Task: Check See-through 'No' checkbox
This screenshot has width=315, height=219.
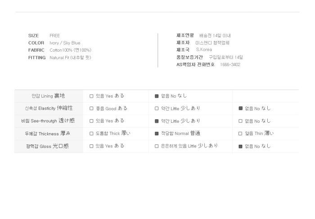Action: pyautogui.click(x=240, y=121)
